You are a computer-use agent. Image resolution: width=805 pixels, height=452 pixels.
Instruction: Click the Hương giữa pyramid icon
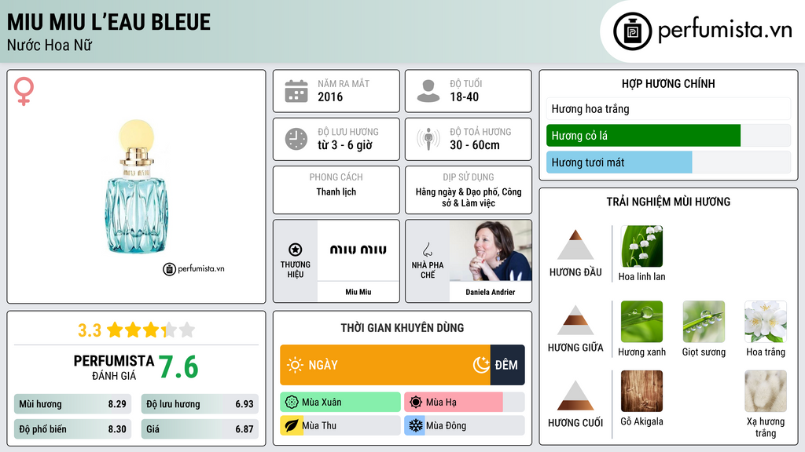(575, 320)
